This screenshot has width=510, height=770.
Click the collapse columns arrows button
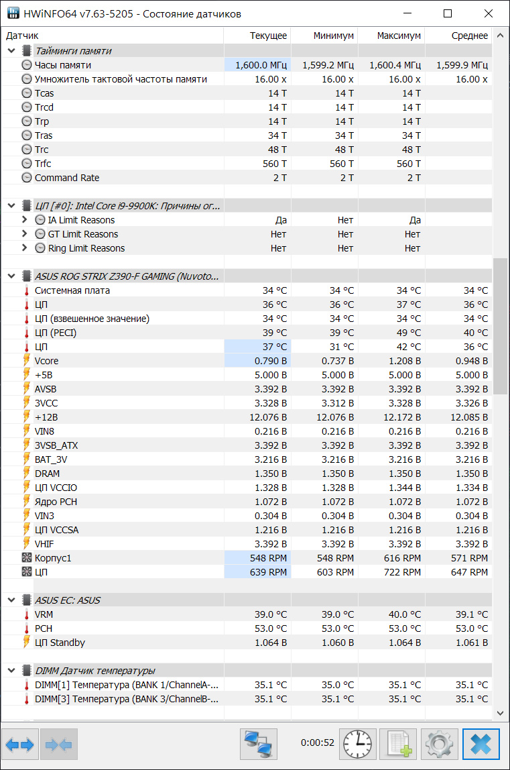tap(60, 745)
